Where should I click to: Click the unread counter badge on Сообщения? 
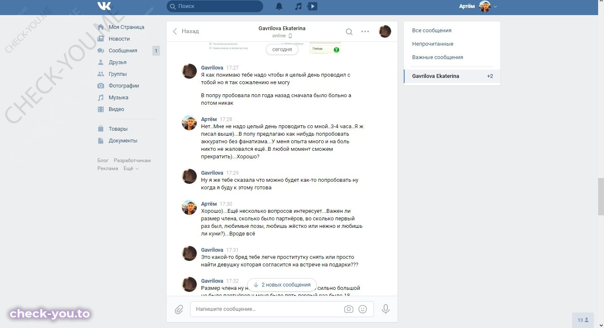pyautogui.click(x=156, y=51)
